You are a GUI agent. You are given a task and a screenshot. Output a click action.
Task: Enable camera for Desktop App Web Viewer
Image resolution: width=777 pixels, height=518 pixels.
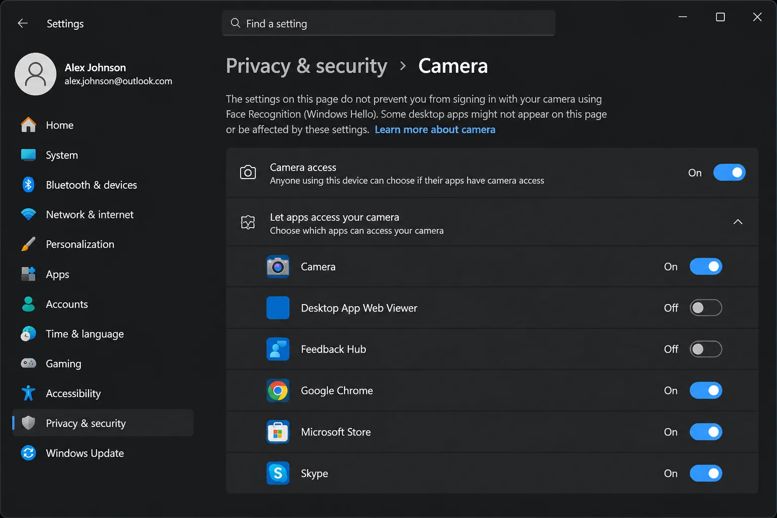pyautogui.click(x=706, y=308)
